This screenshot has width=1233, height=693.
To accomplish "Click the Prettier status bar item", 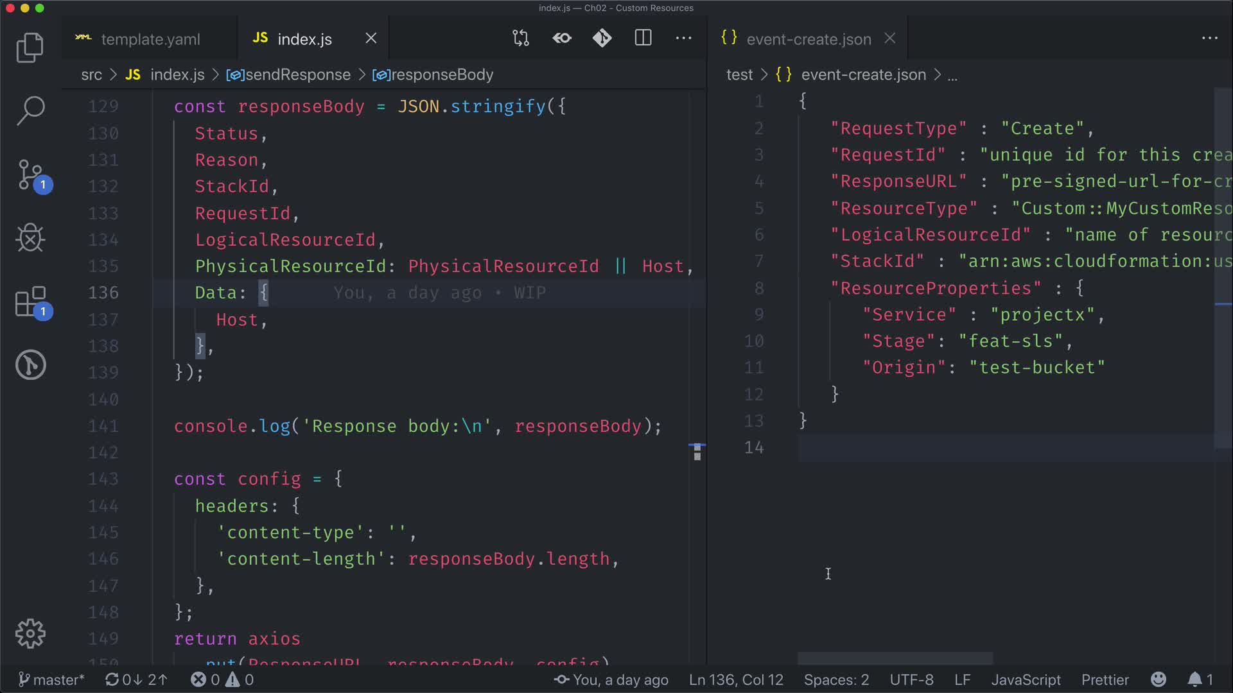I will tap(1105, 680).
